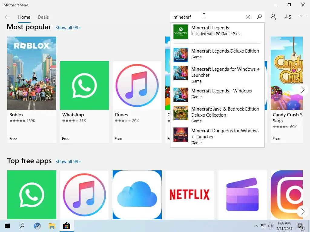Click the magnifier search icon in Store
Viewport: 310px width, 232px height.
tap(259, 17)
